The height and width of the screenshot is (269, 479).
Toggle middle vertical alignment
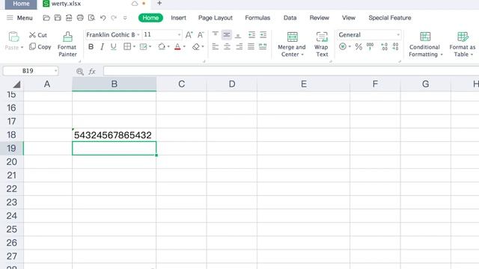(227, 35)
